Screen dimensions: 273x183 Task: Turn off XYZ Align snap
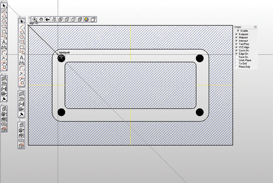click(x=236, y=47)
